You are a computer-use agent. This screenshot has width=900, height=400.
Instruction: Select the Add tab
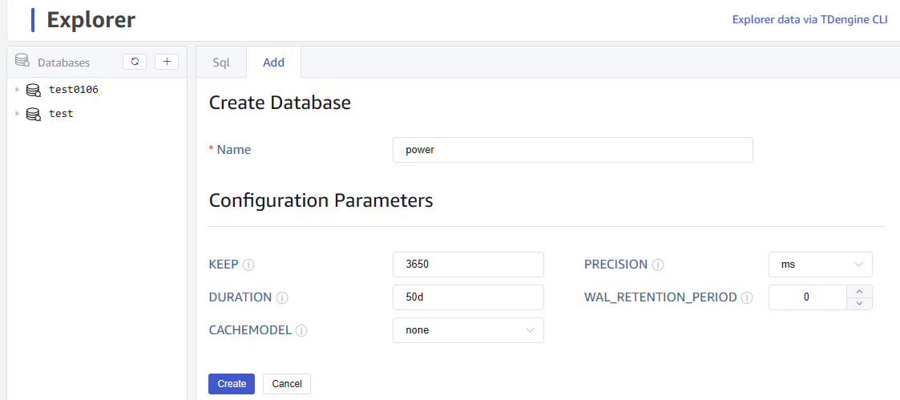pyautogui.click(x=273, y=63)
